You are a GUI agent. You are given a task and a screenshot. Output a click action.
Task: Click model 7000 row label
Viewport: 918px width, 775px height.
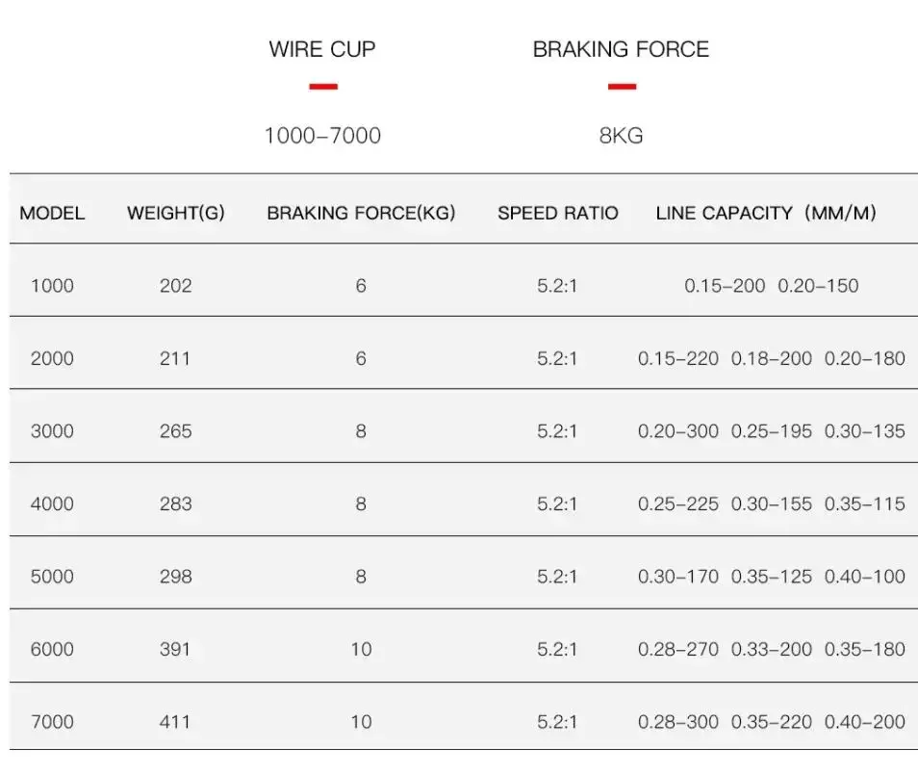coord(52,722)
